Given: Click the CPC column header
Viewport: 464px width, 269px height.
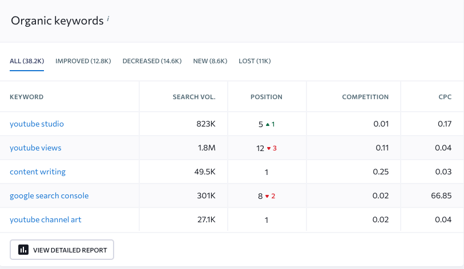Looking at the screenshot, I should (445, 97).
